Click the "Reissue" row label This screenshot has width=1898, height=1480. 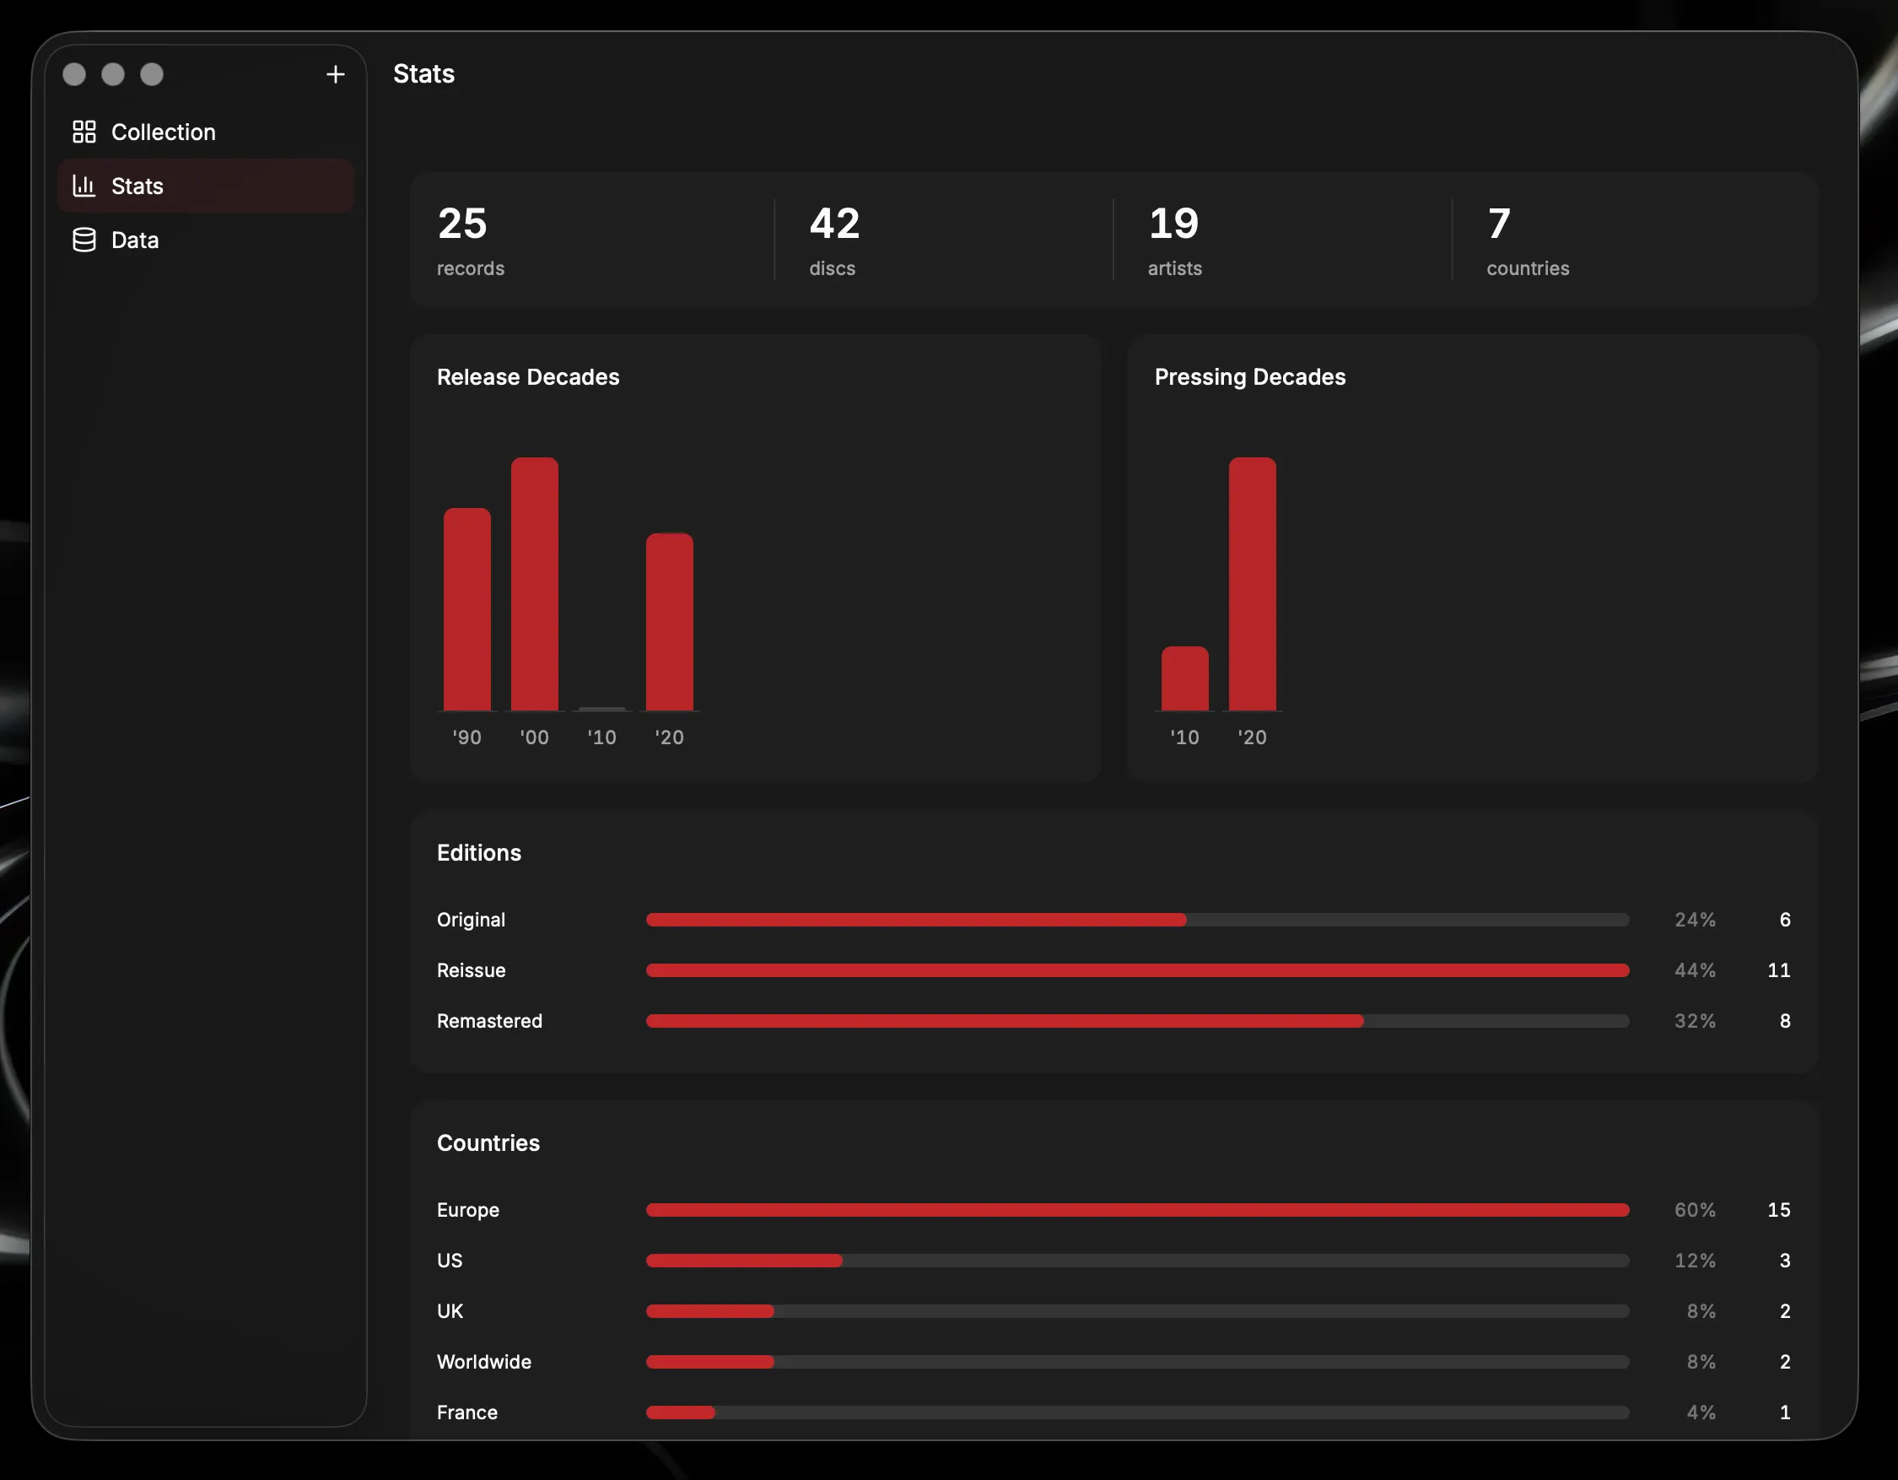(471, 970)
